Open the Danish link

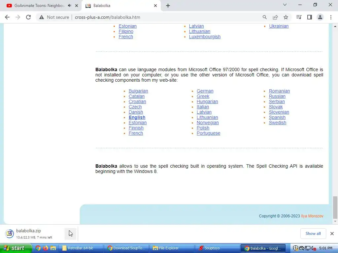pos(136,112)
